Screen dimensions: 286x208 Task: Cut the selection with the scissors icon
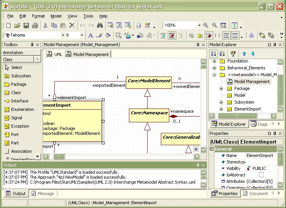tap(45, 26)
